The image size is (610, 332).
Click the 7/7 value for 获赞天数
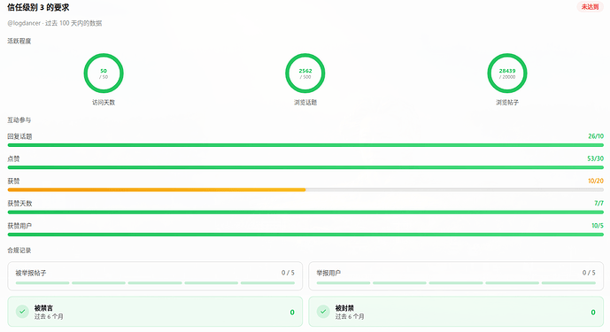coord(598,203)
